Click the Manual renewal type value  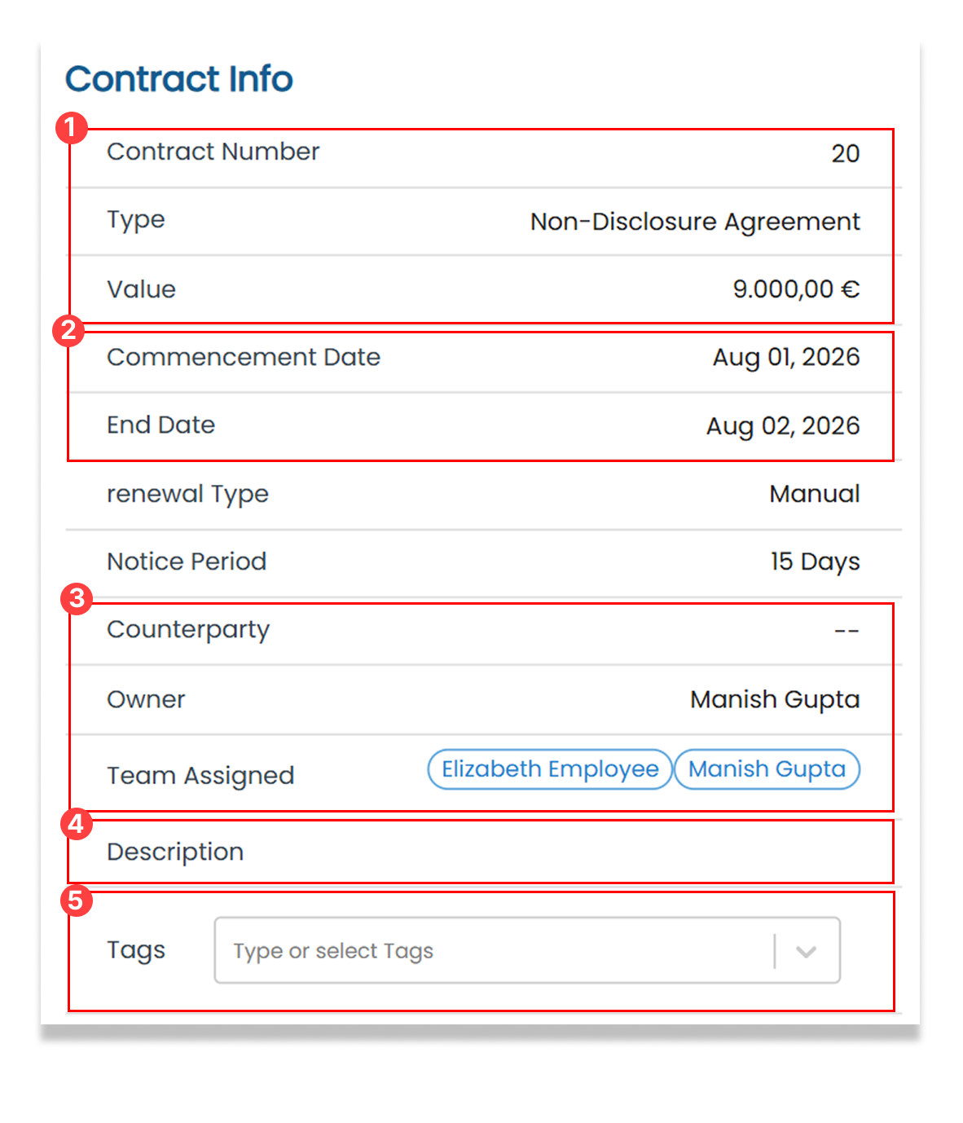coord(815,494)
